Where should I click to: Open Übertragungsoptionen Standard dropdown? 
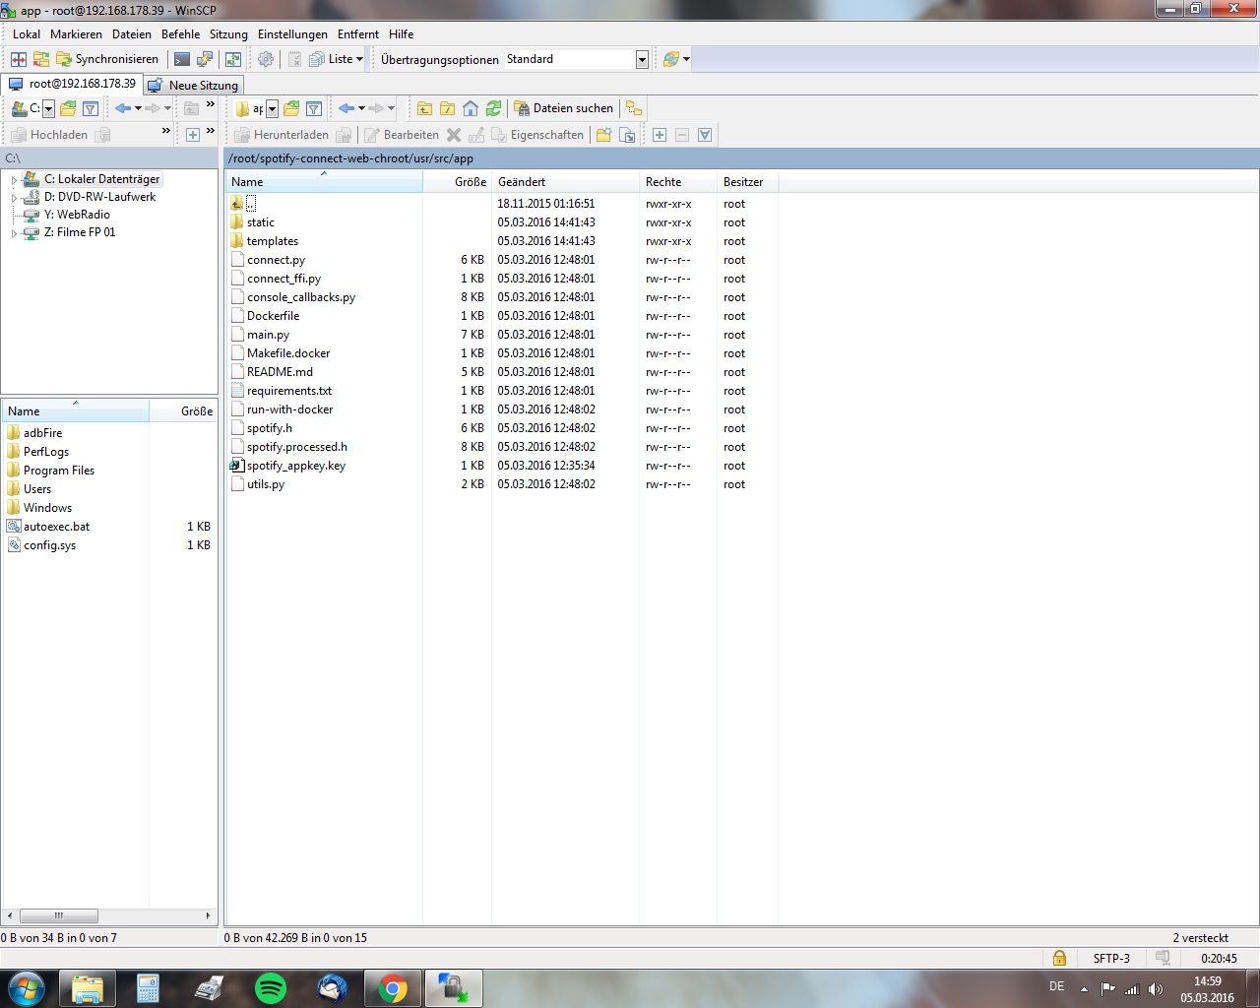point(642,60)
